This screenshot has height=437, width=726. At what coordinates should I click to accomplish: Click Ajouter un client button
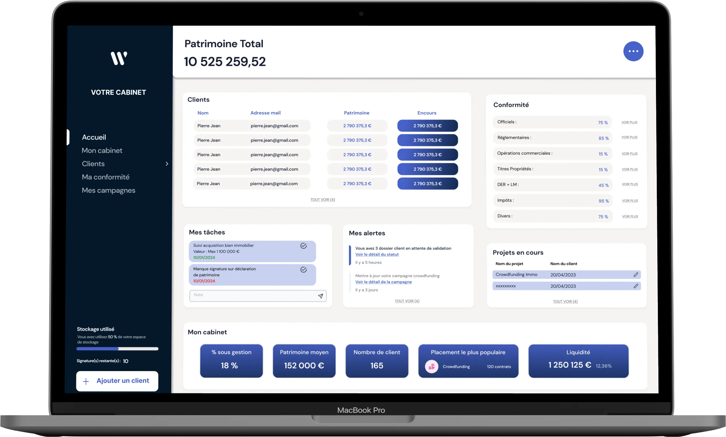tap(117, 381)
